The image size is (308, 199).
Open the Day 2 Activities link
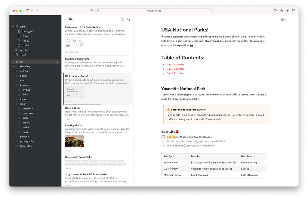coord(175,68)
